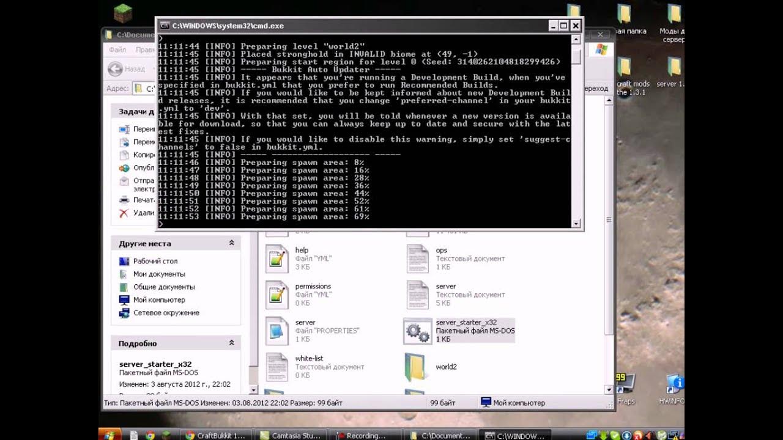Go to Мой компьютер link in sidebar
Viewport: 783px width, 440px height.
(x=159, y=300)
